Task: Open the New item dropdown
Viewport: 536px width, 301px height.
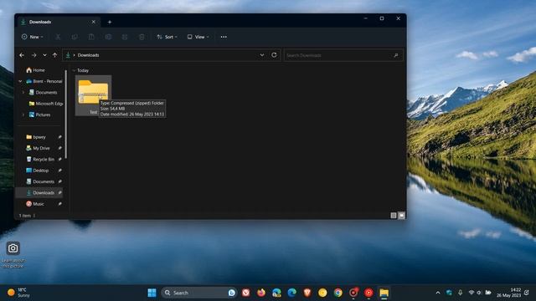Action: [x=32, y=37]
